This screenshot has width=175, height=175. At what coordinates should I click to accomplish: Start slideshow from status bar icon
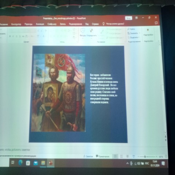[x=134, y=156]
